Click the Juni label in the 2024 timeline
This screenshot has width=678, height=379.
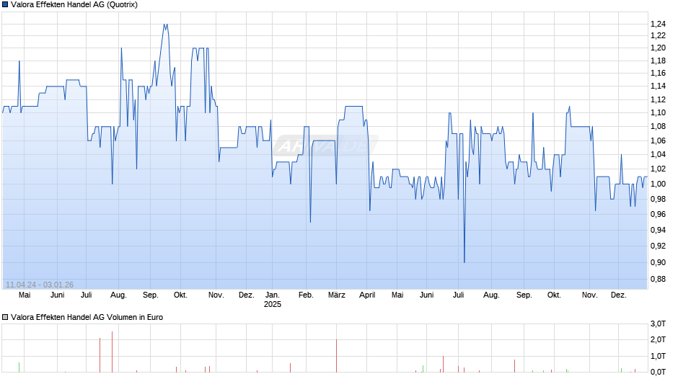coord(57,295)
